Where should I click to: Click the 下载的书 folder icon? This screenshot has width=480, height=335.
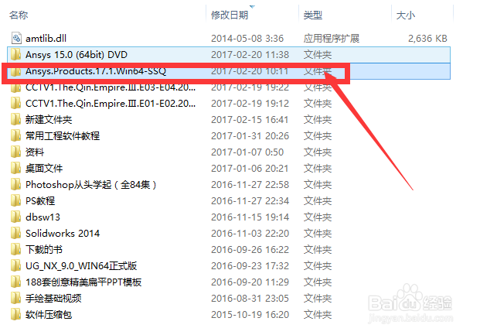coord(15,249)
